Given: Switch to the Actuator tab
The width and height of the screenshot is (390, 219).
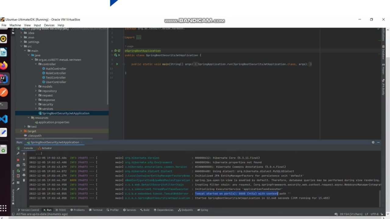Looking at the screenshot, I should (x=45, y=148).
